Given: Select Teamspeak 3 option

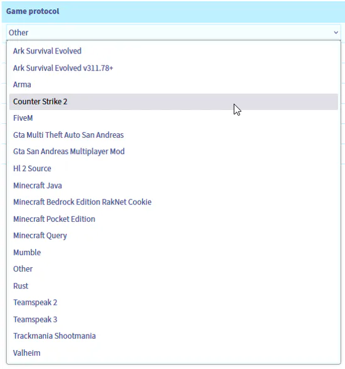Looking at the screenshot, I should (x=173, y=319).
